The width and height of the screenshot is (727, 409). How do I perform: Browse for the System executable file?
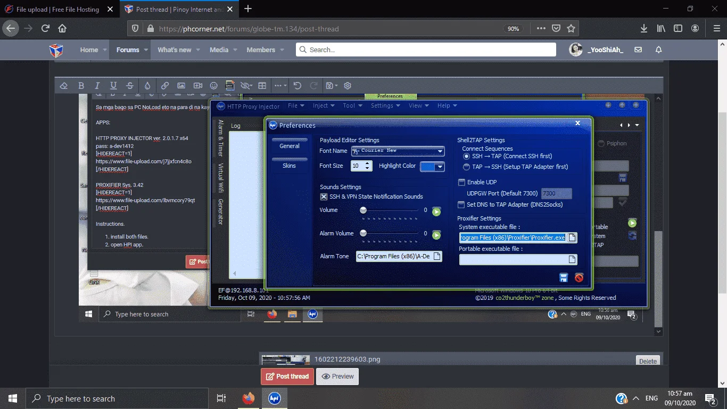[572, 238]
